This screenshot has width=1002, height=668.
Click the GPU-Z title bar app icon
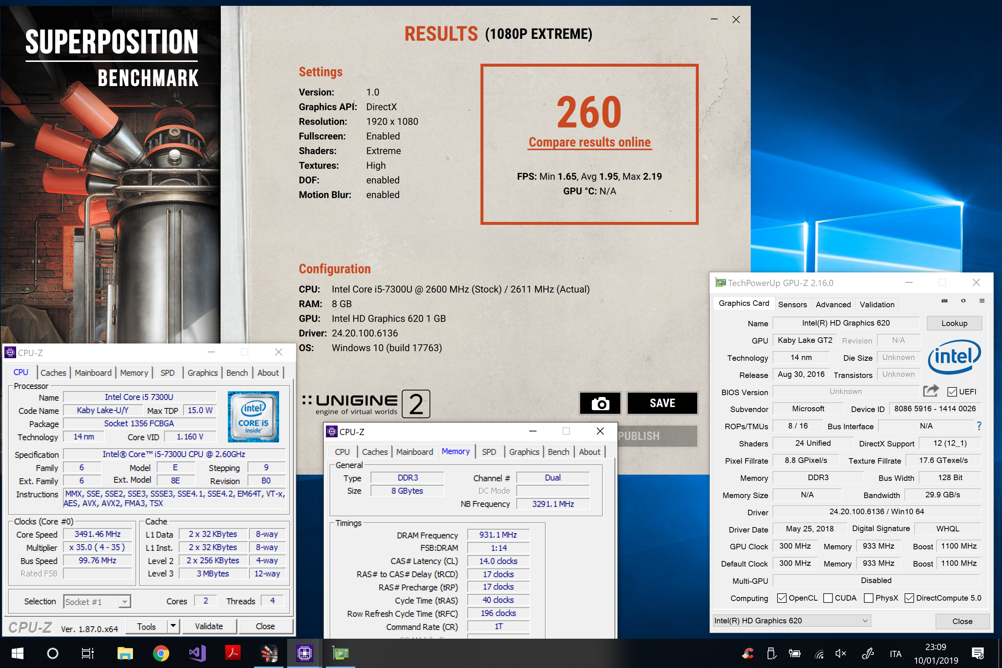pyautogui.click(x=720, y=282)
